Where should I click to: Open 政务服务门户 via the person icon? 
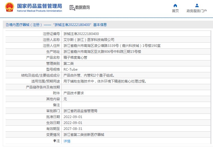click(197, 6)
